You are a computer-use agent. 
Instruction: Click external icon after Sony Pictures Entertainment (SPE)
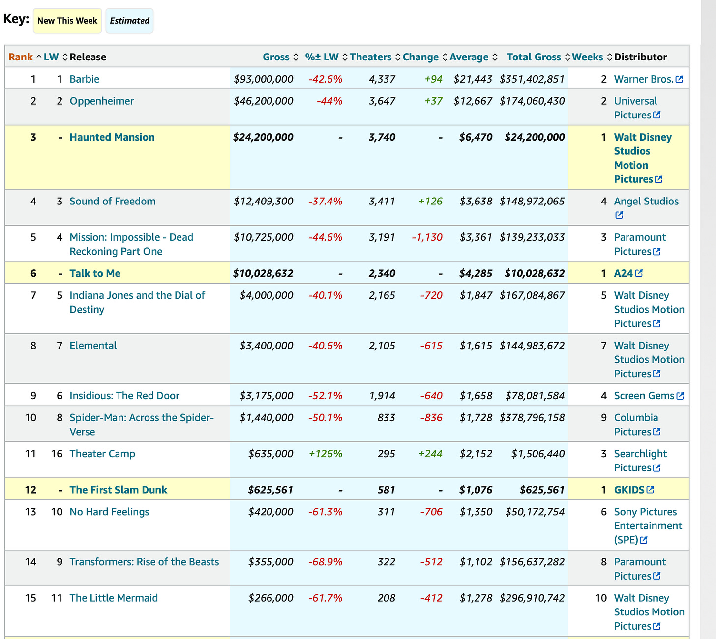coord(644,540)
